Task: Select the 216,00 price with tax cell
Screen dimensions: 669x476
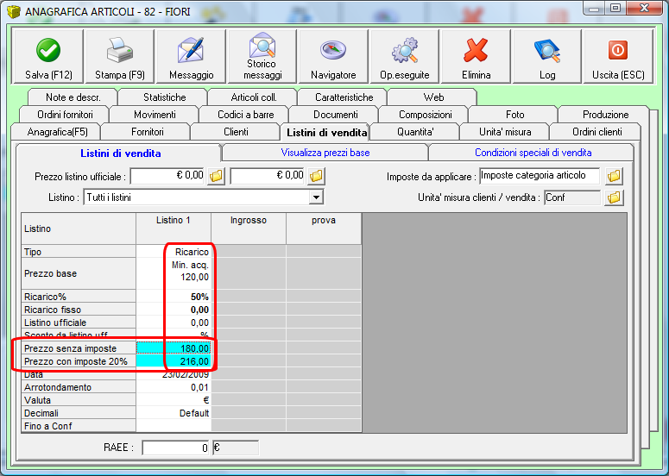Action: click(174, 361)
